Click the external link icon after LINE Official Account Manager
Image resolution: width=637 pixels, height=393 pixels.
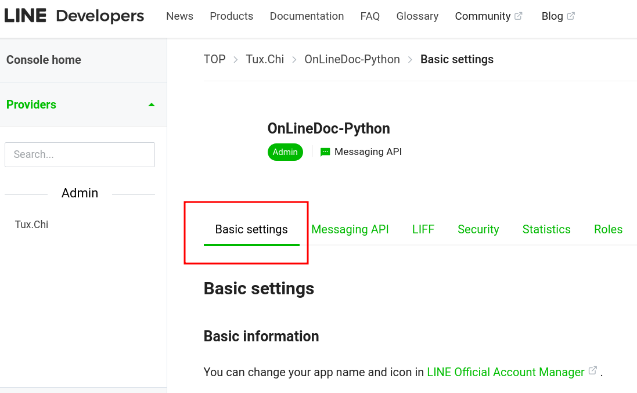click(593, 370)
